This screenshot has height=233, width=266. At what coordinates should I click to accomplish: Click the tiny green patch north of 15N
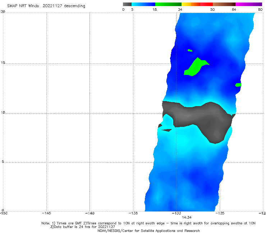tap(190, 50)
